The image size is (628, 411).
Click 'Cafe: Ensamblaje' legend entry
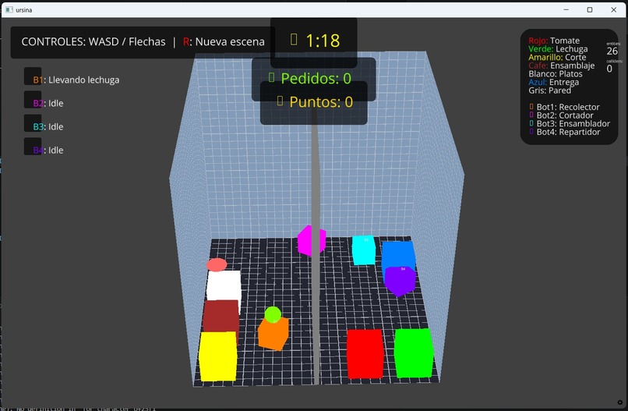click(x=562, y=66)
